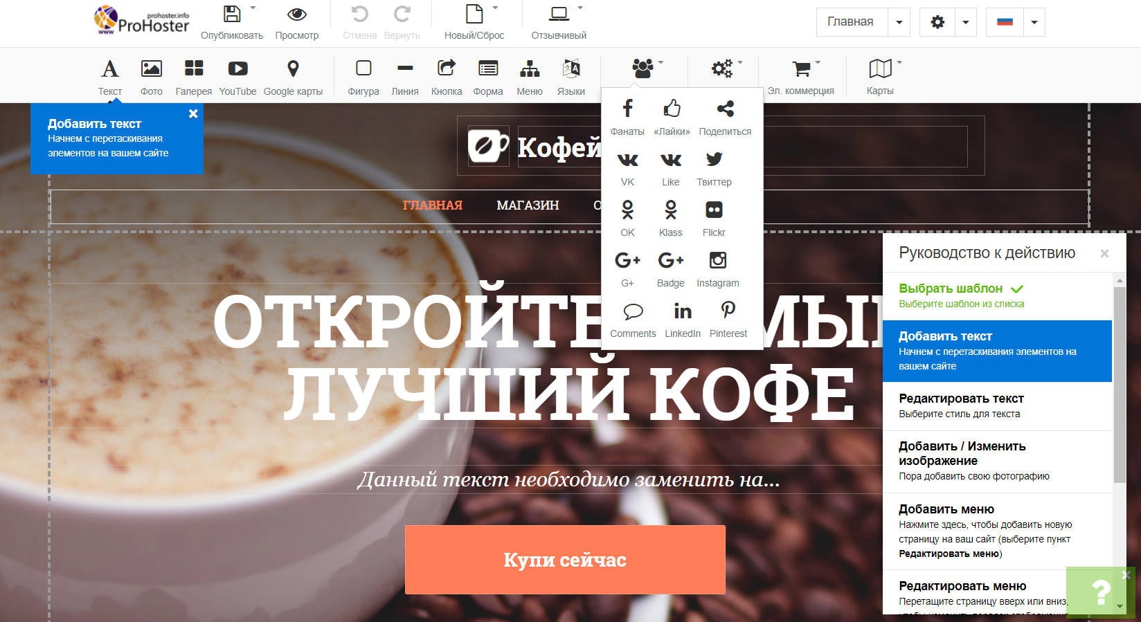Viewport: 1141px width, 622px height.
Task: Open the language flag dropdown
Action: pyautogui.click(x=1034, y=22)
